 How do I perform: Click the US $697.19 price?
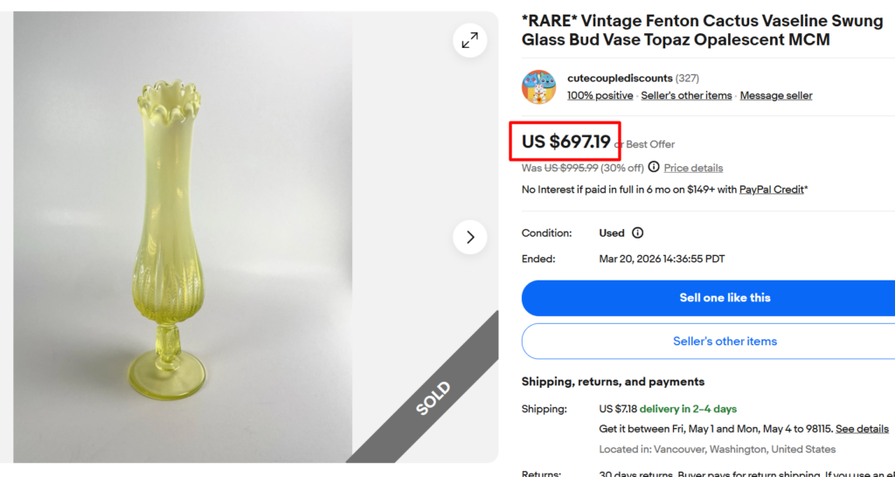click(565, 142)
